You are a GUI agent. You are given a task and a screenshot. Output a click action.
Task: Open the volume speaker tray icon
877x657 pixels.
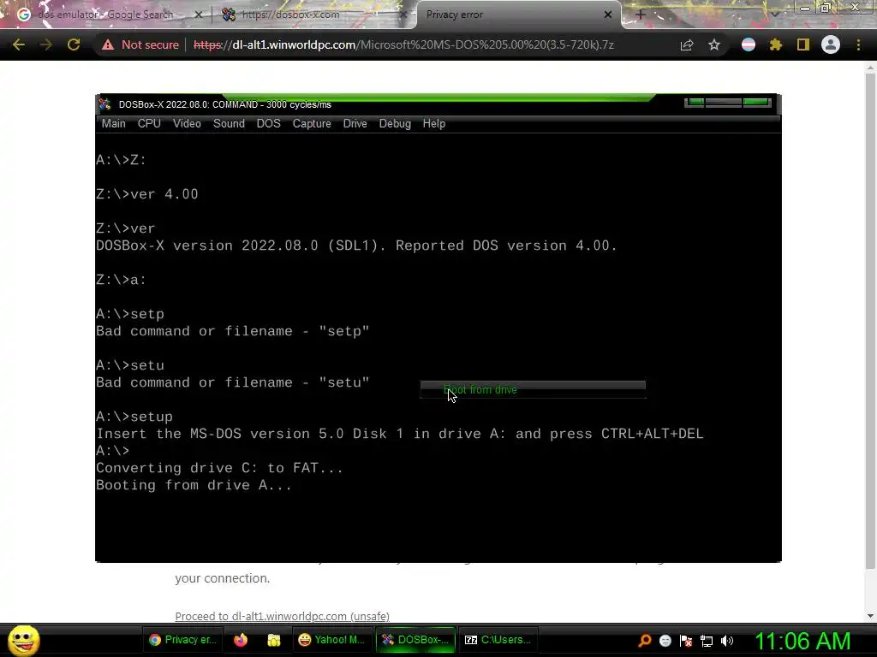coord(726,640)
